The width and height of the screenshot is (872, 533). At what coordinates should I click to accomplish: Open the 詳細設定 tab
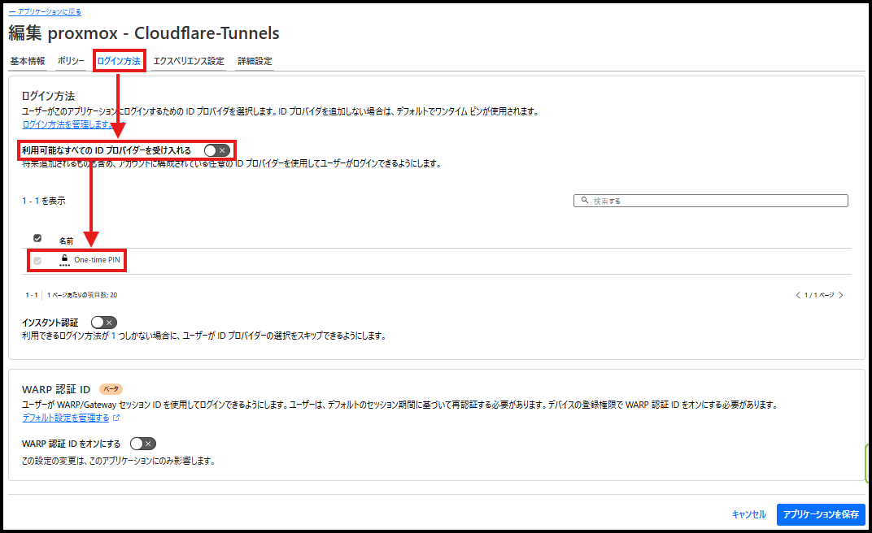(255, 61)
